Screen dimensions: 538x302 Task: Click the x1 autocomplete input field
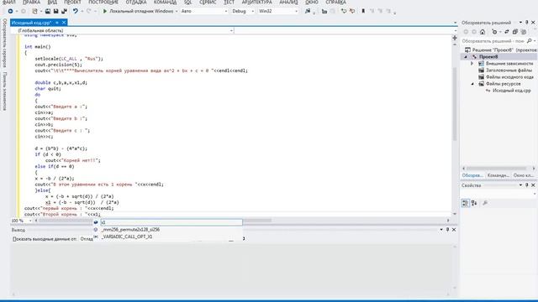171,222
